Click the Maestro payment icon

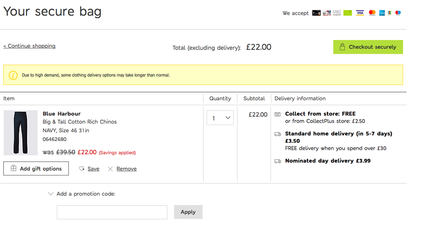coord(398,13)
